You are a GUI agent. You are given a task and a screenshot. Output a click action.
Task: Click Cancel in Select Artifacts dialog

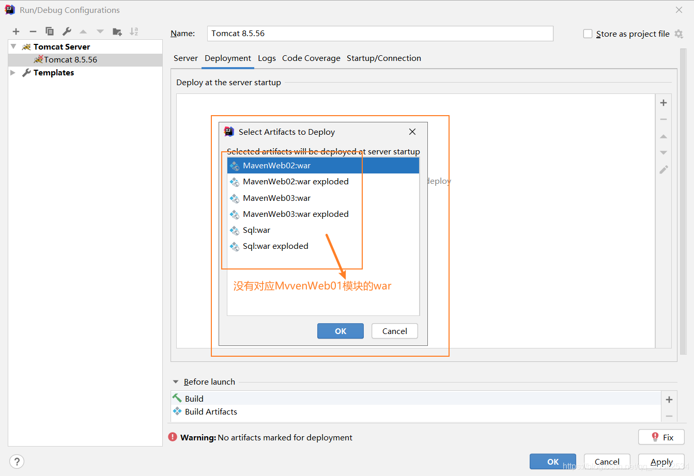click(x=395, y=331)
